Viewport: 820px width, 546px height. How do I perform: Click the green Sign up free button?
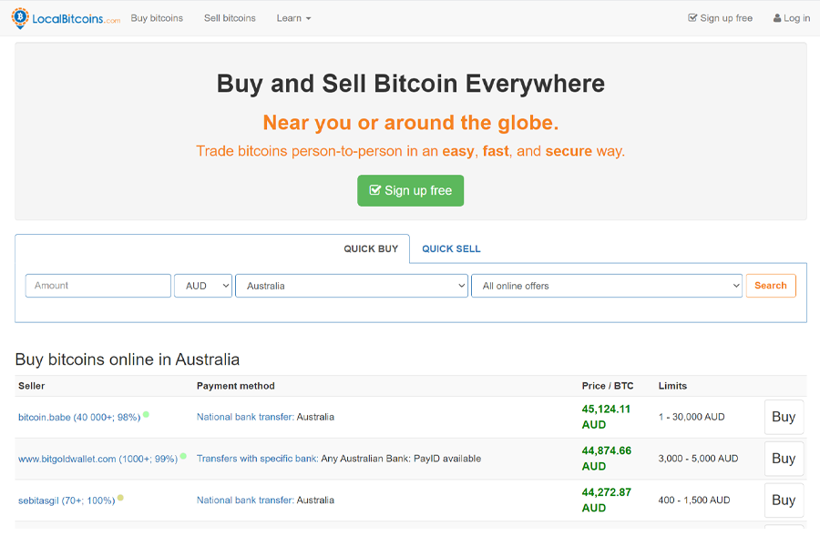[411, 191]
